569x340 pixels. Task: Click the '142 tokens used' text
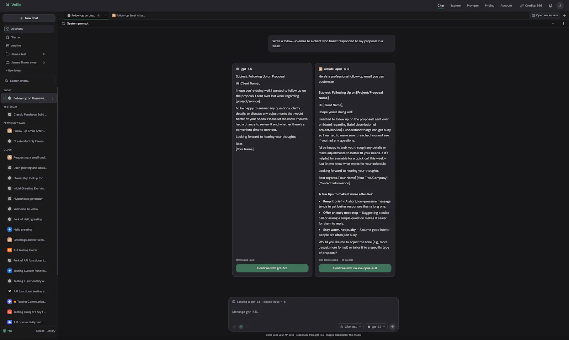pyautogui.click(x=245, y=260)
